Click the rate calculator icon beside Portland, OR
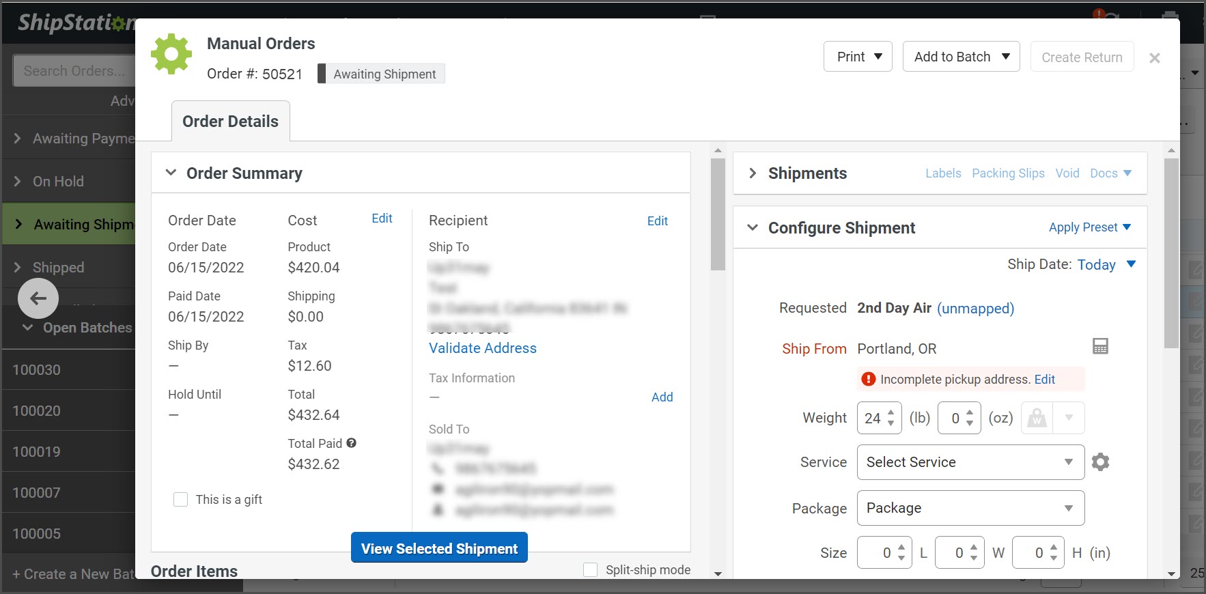Image resolution: width=1206 pixels, height=594 pixels. coord(1100,346)
